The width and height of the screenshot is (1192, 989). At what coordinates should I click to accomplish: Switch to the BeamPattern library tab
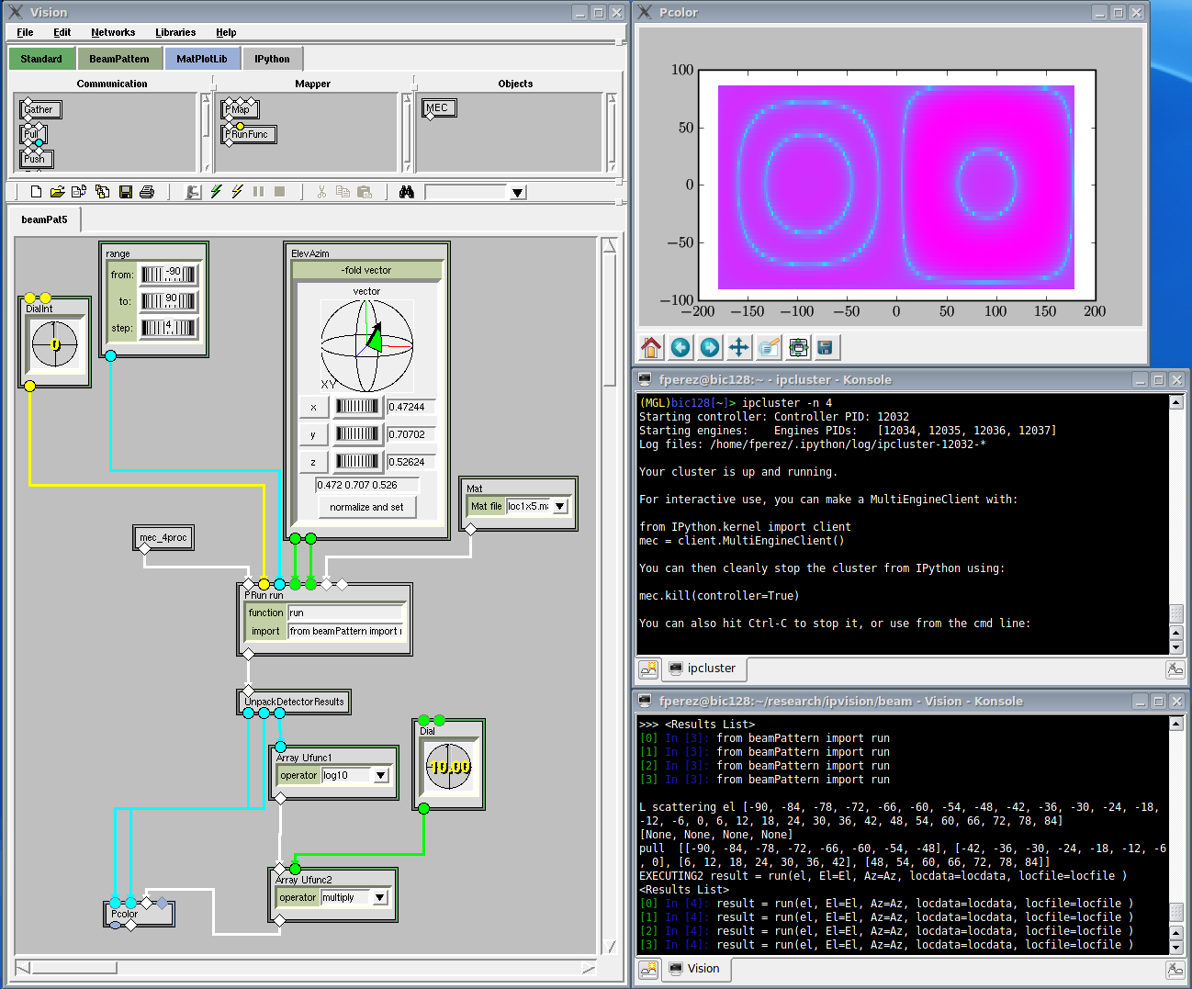coord(118,59)
